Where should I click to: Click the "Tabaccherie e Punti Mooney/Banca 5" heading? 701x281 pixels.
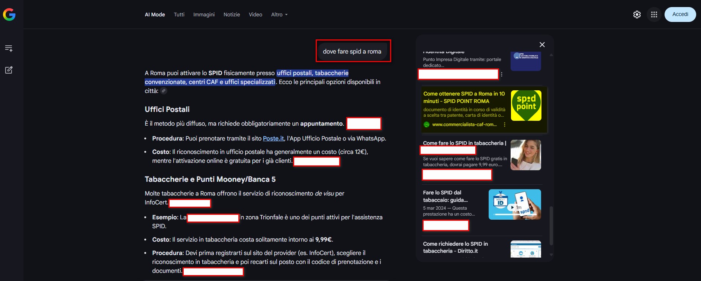click(210, 179)
